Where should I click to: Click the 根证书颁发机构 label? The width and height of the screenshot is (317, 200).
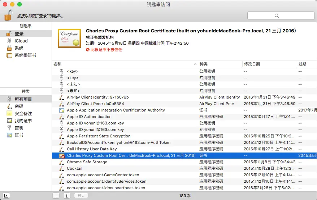[100, 37]
